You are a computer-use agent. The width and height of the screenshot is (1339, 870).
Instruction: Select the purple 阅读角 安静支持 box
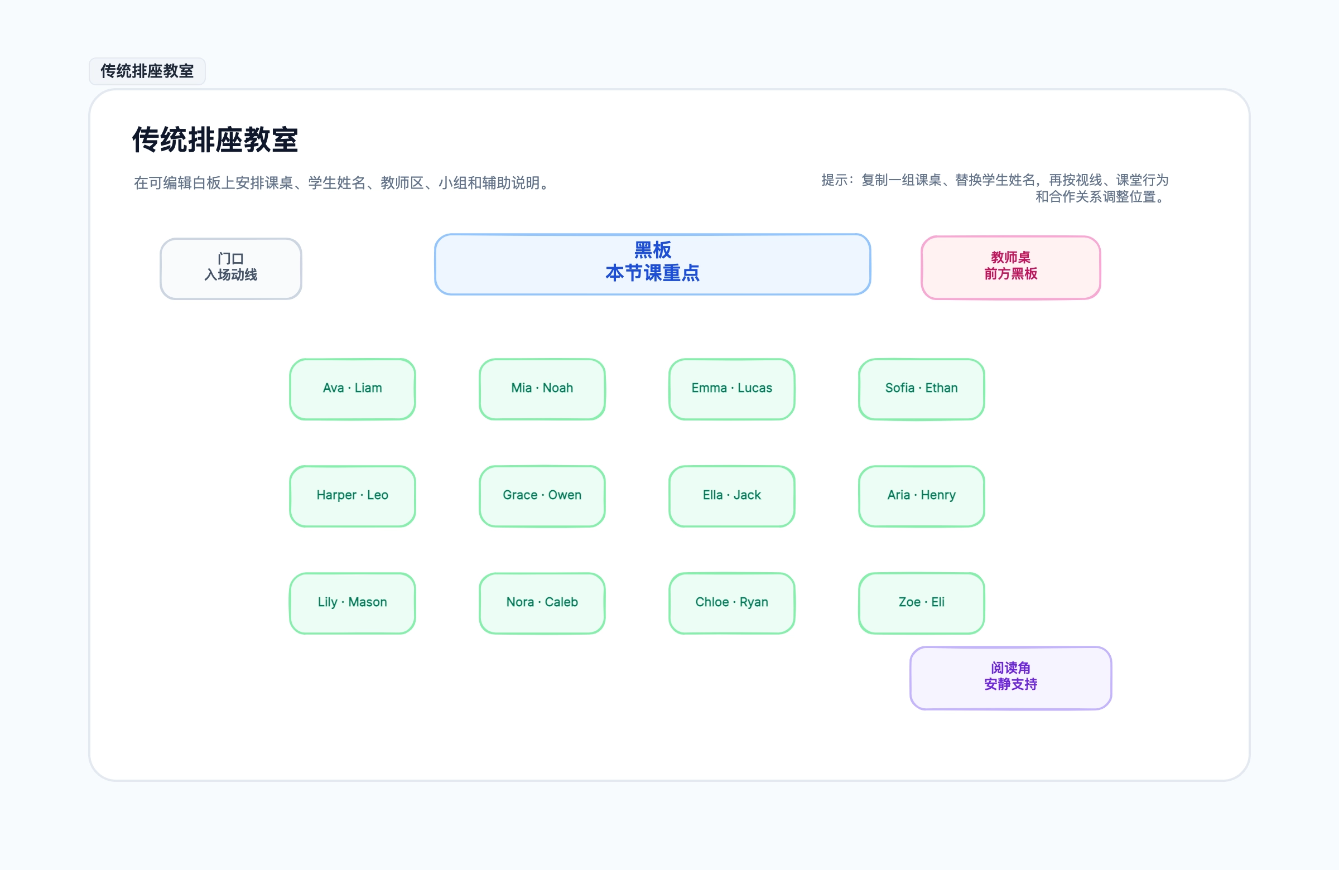[1010, 678]
